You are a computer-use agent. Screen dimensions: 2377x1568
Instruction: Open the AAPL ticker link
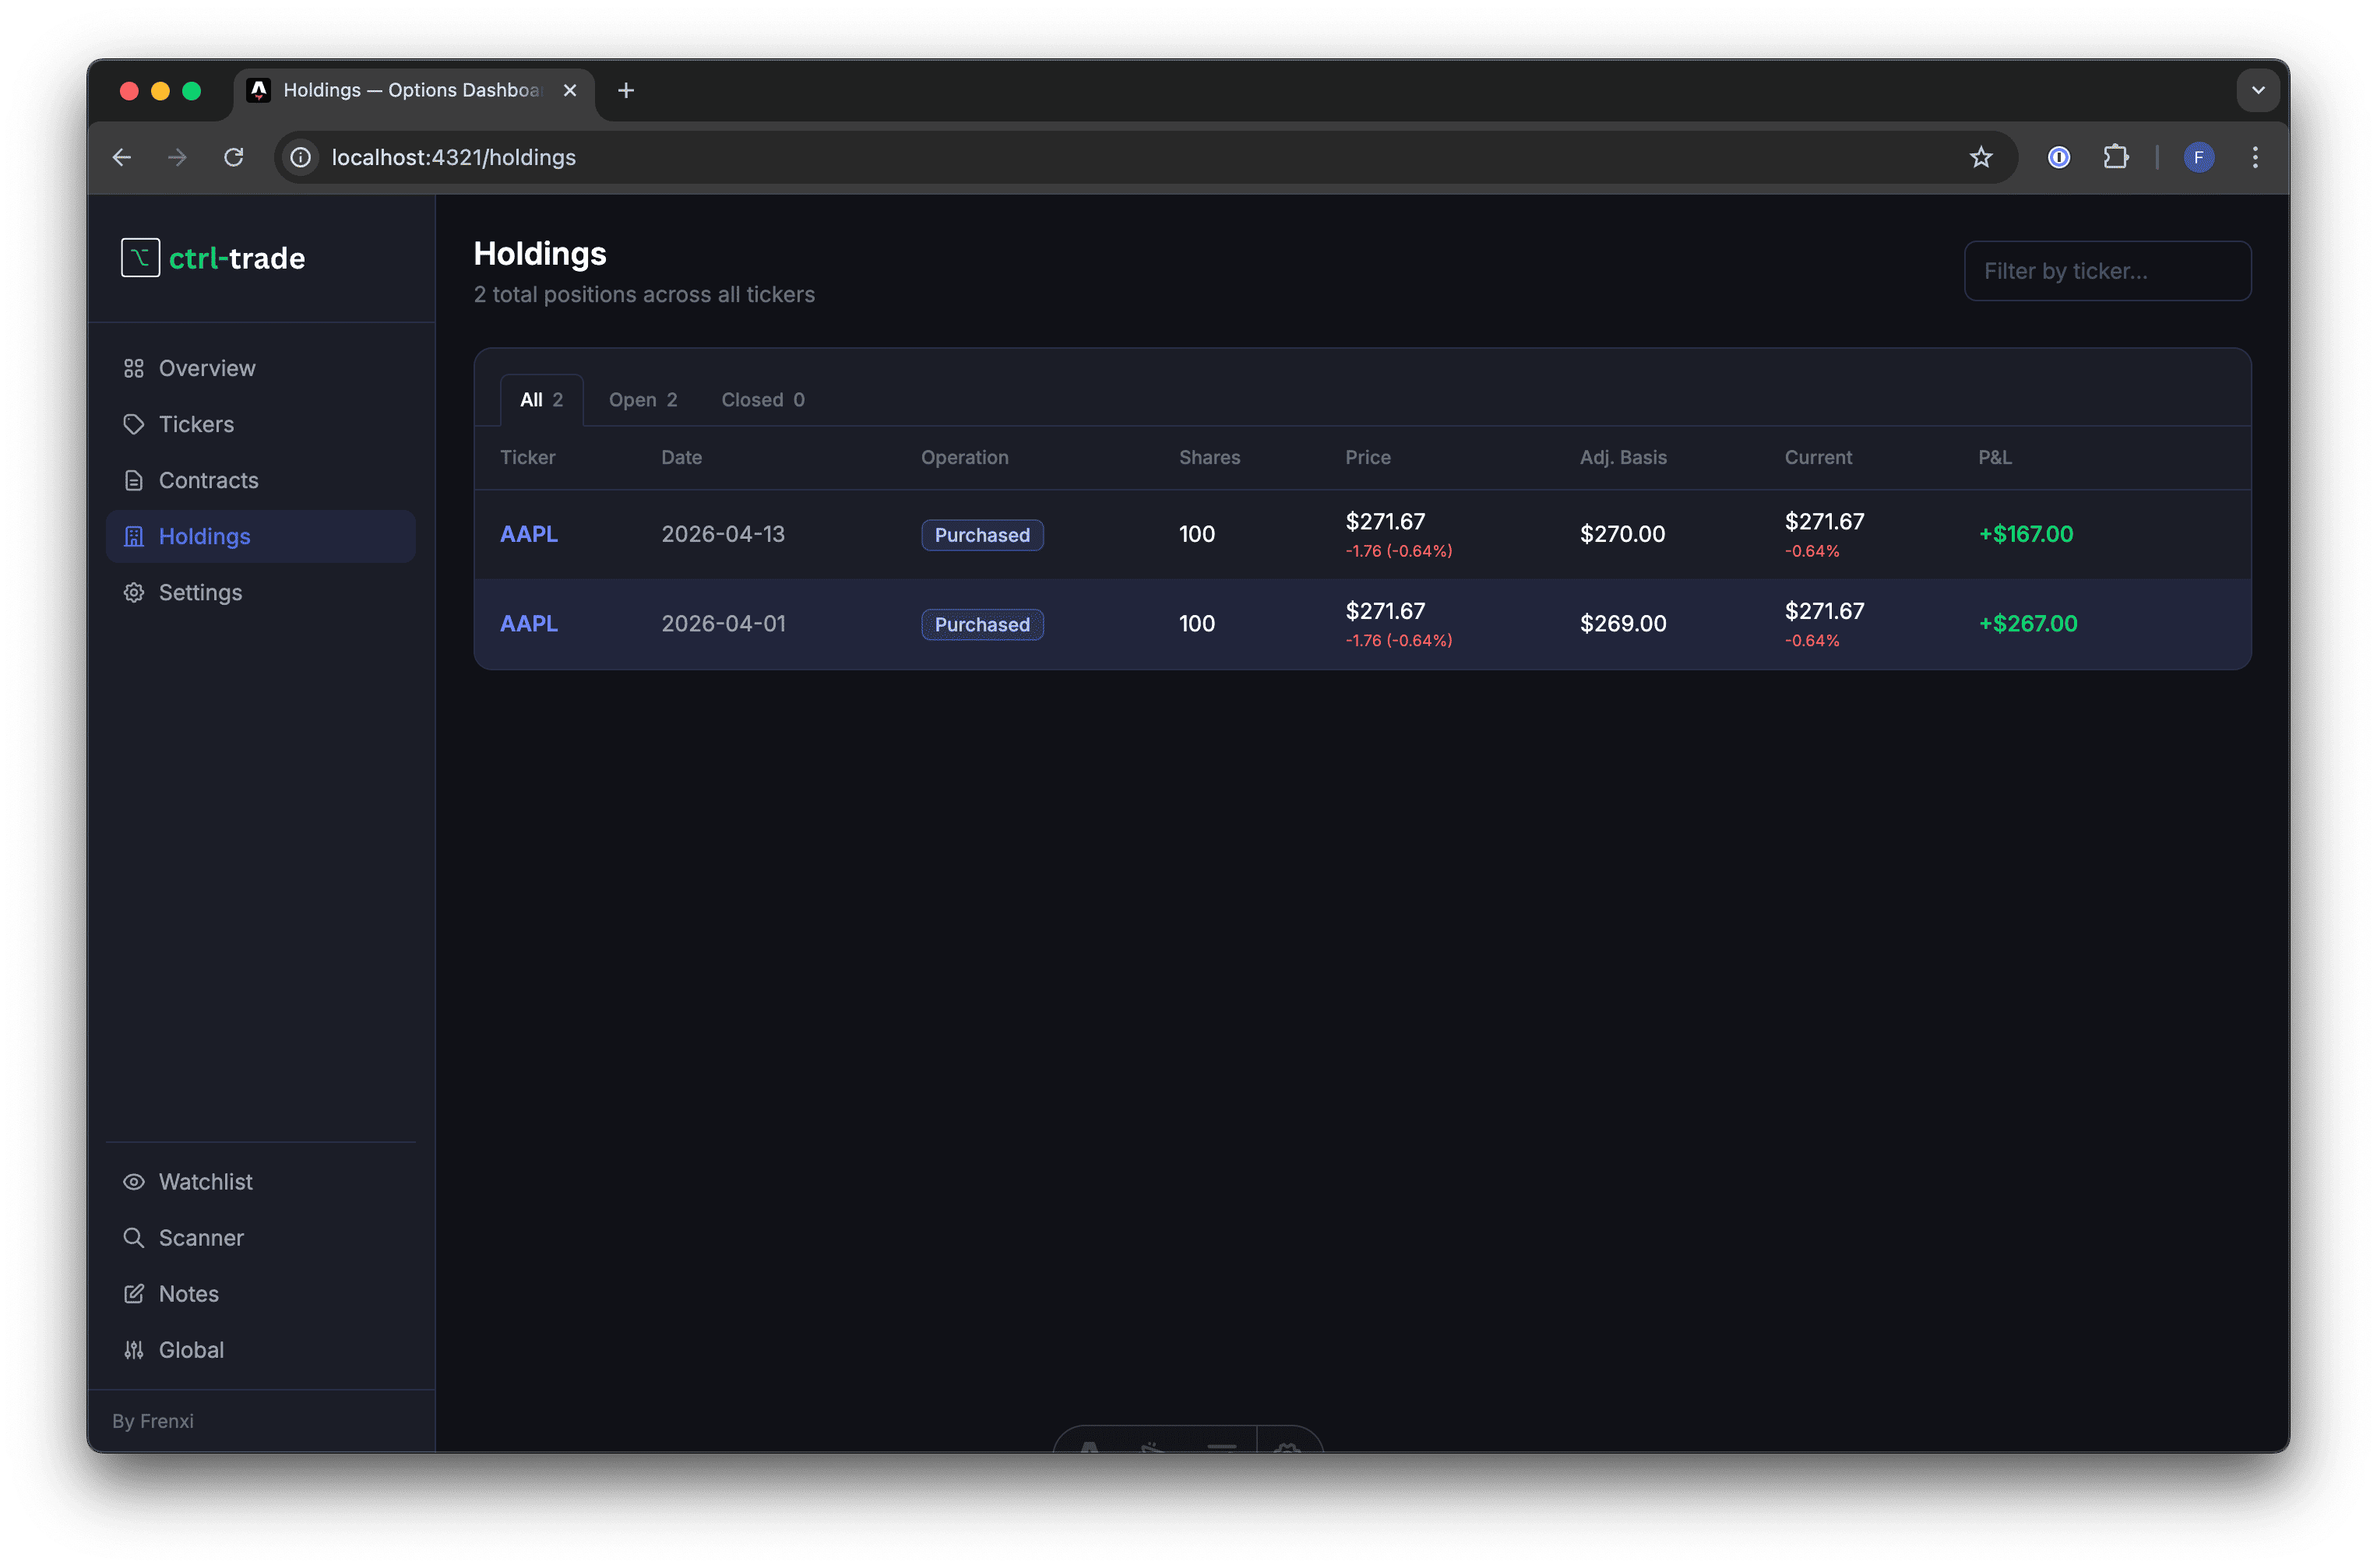pyautogui.click(x=528, y=533)
